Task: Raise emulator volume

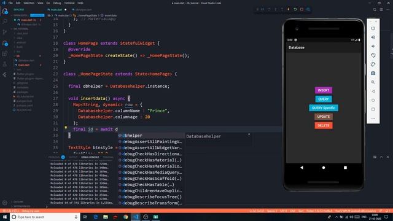Action: tap(373, 37)
